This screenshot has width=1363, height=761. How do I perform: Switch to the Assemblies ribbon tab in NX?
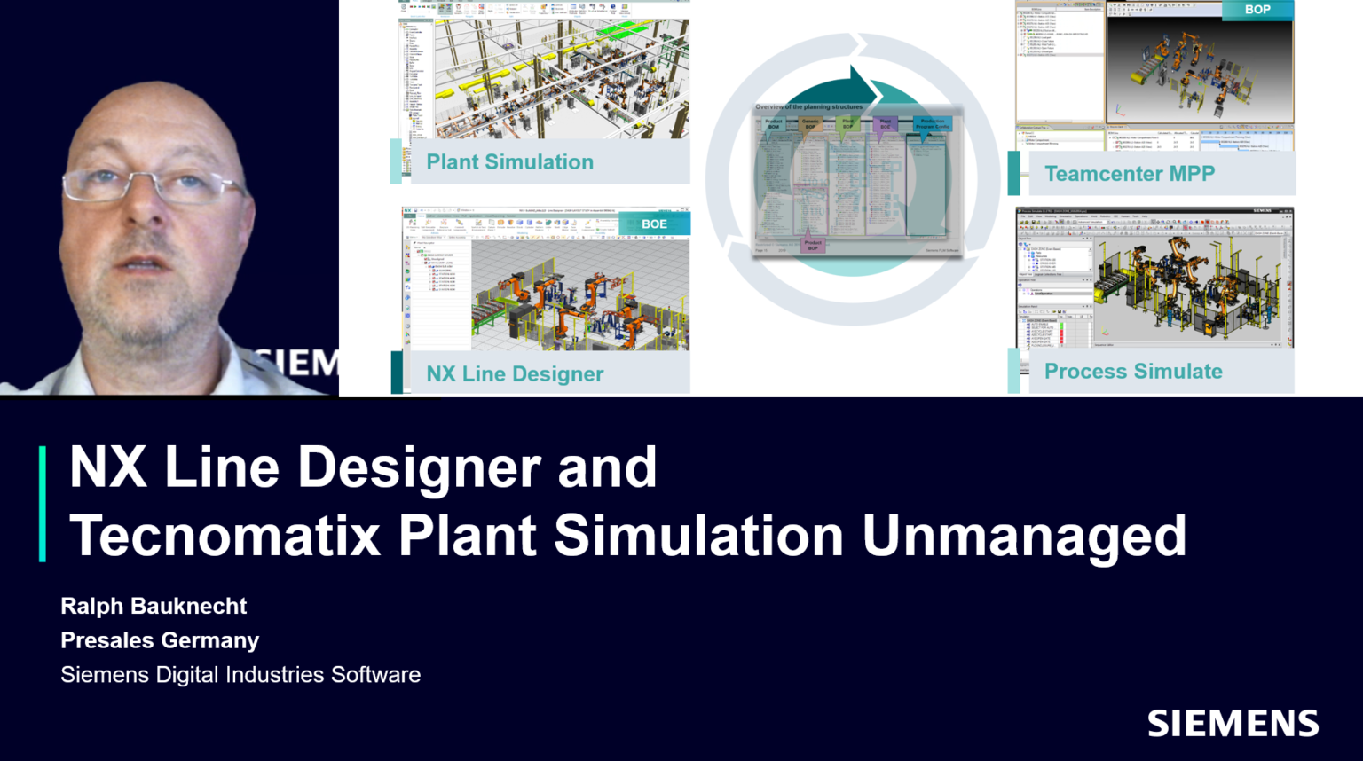click(x=444, y=216)
